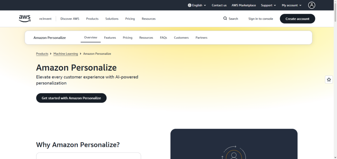The width and height of the screenshot is (337, 159).
Task: Expand the English language dropdown
Action: 197,5
